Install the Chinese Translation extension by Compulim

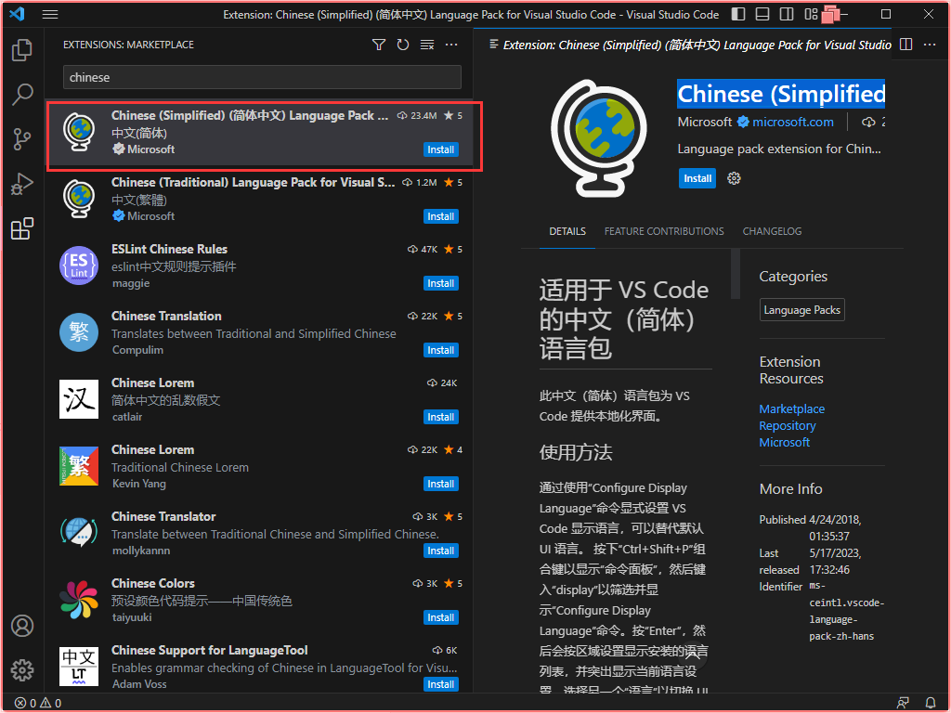coord(441,350)
